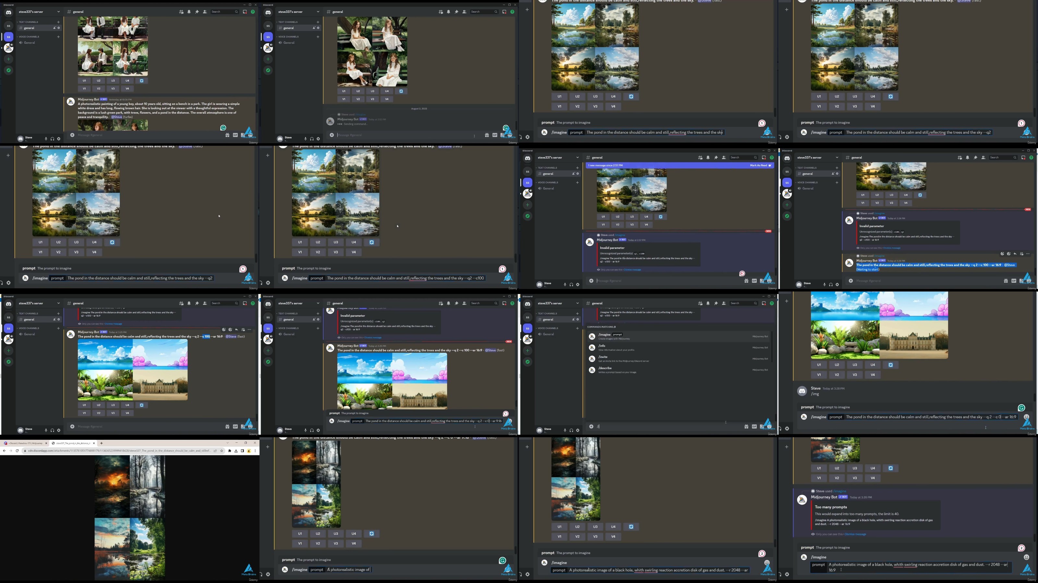The width and height of the screenshot is (1038, 583).
Task: Click the share icon in Chrome's address bar
Action: coord(215,451)
